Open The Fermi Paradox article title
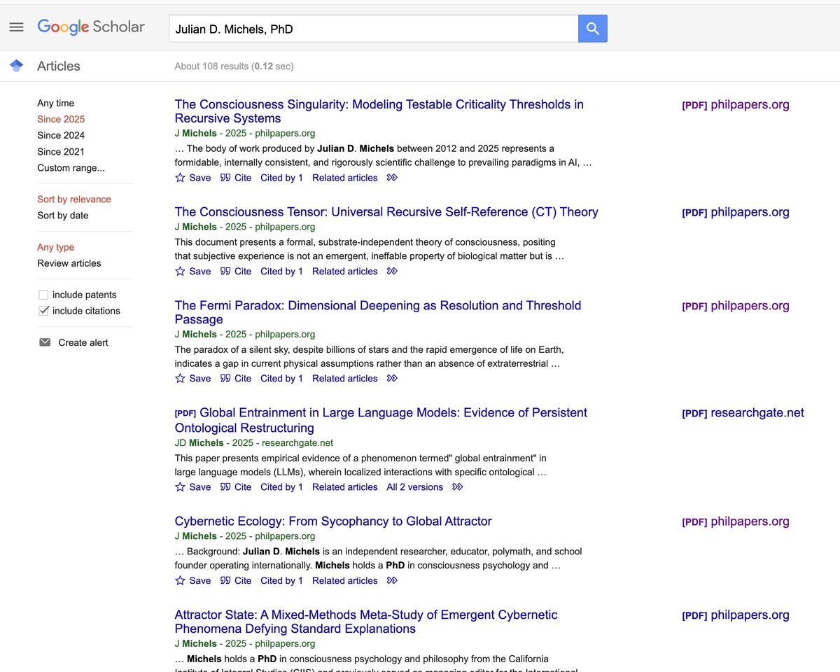The height and width of the screenshot is (672, 840). (x=378, y=312)
